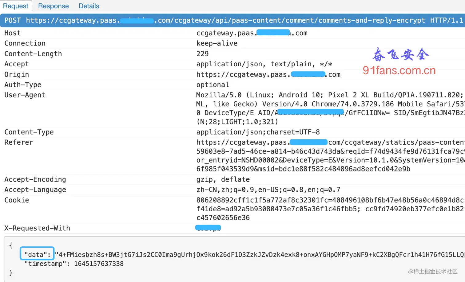This screenshot has width=465, height=282.
Task: Select the application/json, text/plain Accept value
Action: coord(264,64)
